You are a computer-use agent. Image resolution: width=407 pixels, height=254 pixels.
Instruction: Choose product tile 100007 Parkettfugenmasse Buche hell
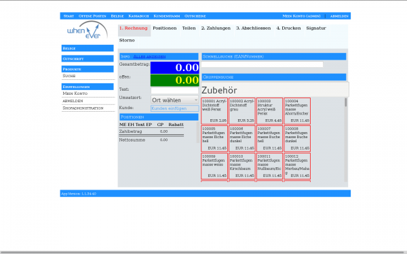[x=269, y=139]
